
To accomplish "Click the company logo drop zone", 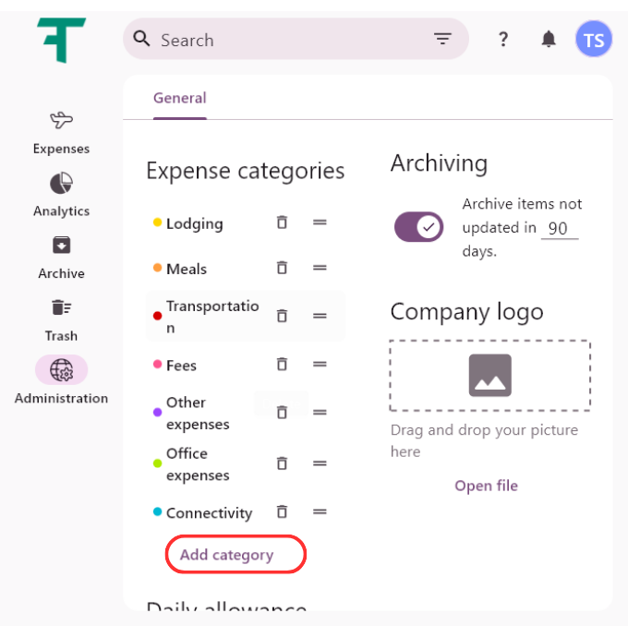I will pos(489,375).
